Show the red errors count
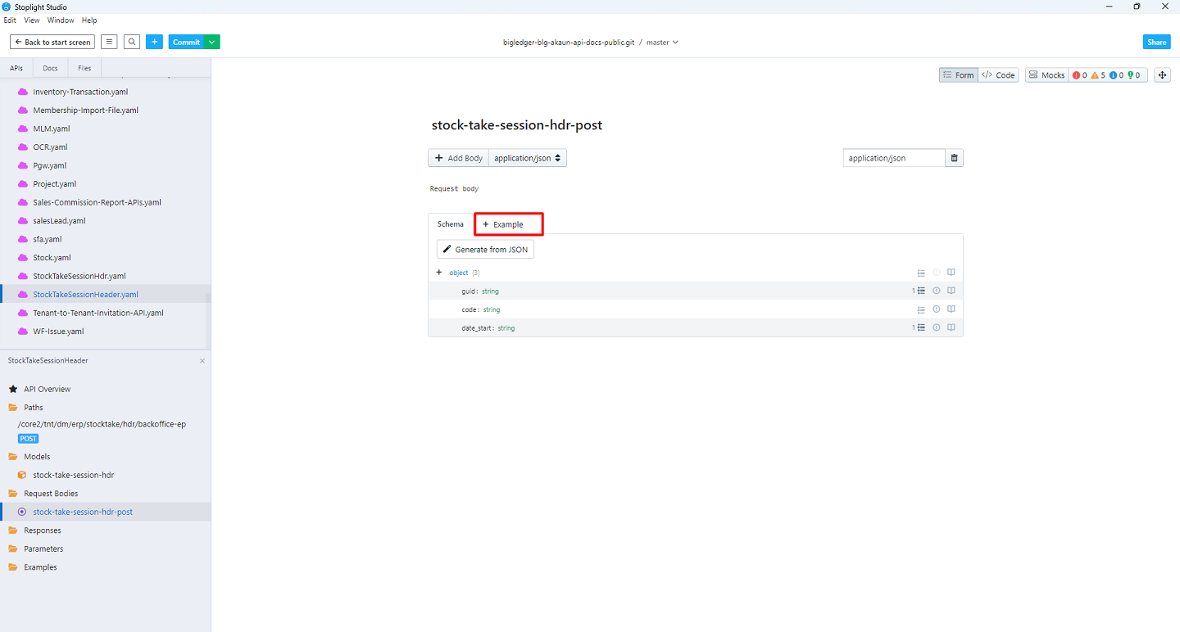Viewport: 1180px width, 632px height. point(1080,74)
